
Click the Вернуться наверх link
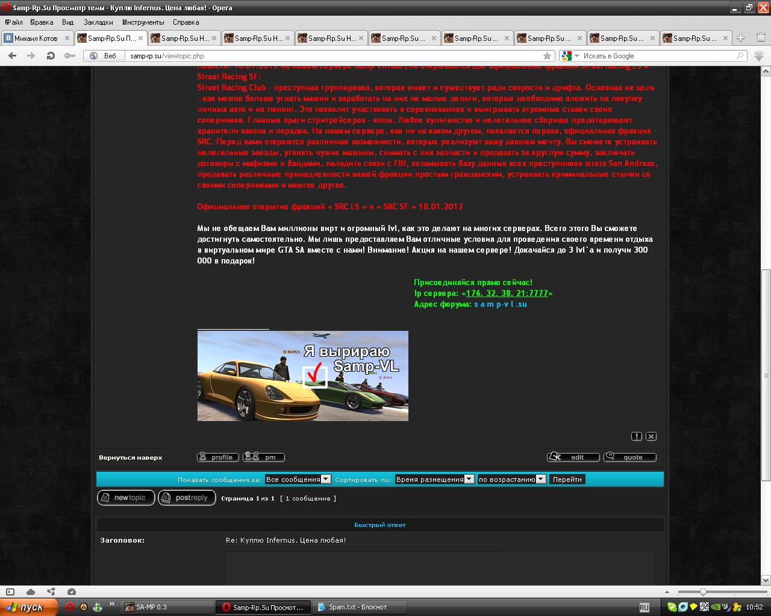click(131, 457)
